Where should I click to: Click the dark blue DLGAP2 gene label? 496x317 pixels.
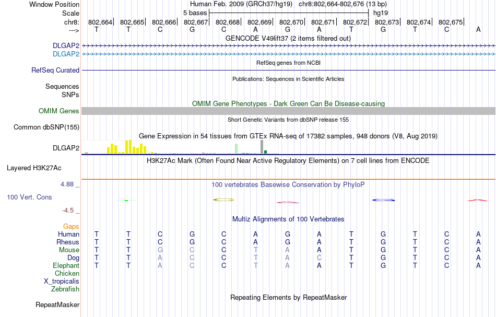click(x=66, y=45)
